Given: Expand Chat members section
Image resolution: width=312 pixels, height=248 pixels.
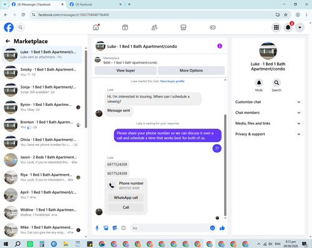Looking at the screenshot, I should pyautogui.click(x=268, y=113).
